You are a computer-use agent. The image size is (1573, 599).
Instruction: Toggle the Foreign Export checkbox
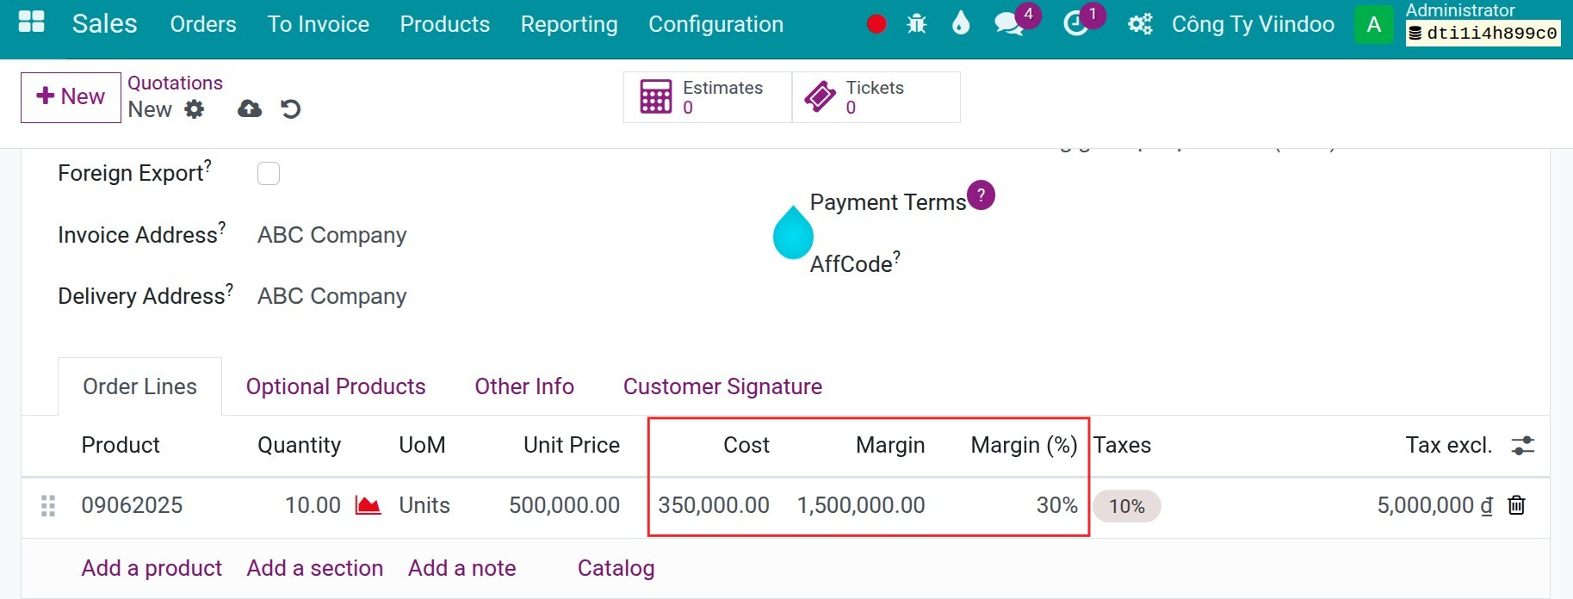[269, 174]
